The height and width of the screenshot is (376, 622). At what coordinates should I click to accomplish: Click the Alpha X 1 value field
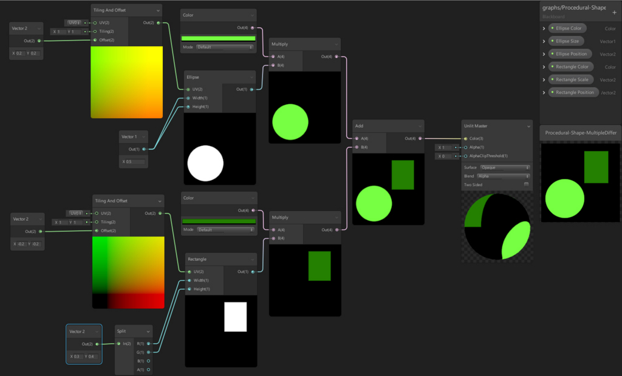[444, 147]
